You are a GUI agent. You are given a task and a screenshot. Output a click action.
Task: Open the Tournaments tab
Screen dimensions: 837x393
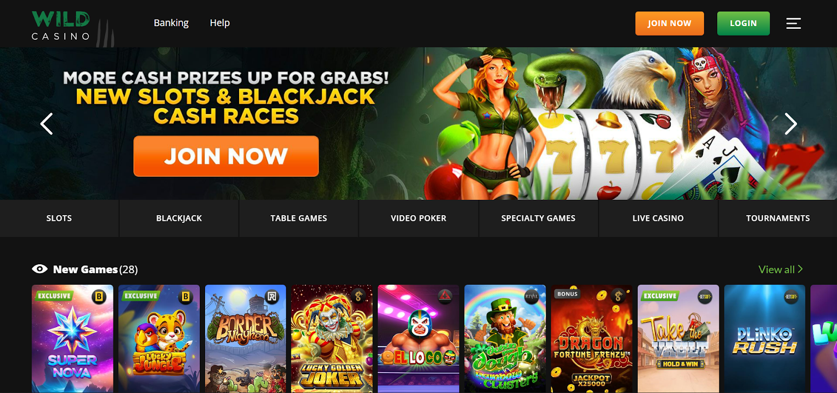point(778,218)
